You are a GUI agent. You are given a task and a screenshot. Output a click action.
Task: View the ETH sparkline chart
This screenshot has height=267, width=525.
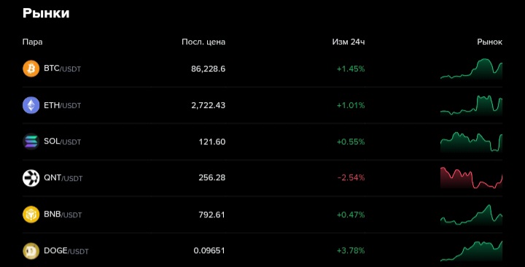471,106
